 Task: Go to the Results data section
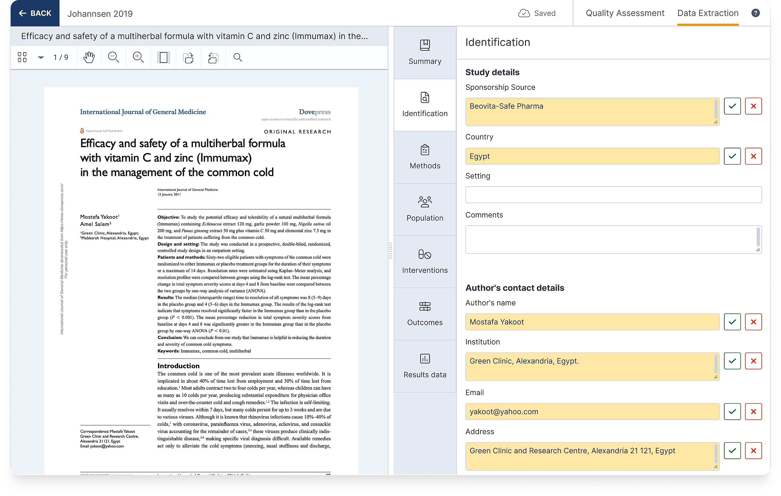pos(425,366)
